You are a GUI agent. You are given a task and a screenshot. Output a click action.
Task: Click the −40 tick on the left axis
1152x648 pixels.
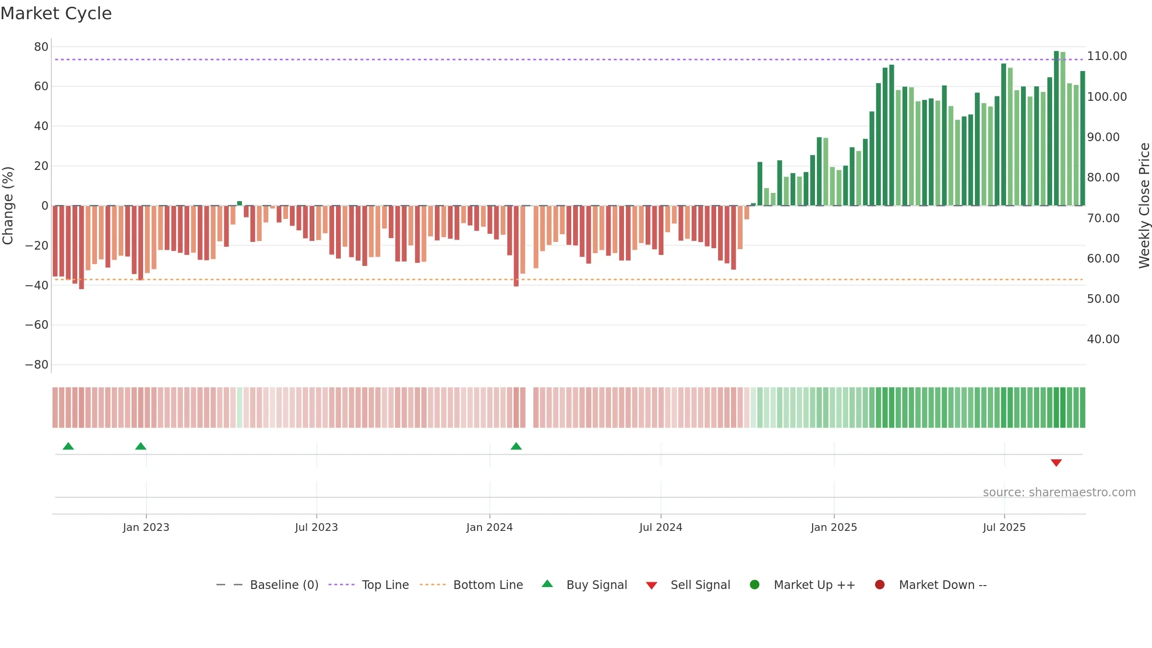point(37,286)
